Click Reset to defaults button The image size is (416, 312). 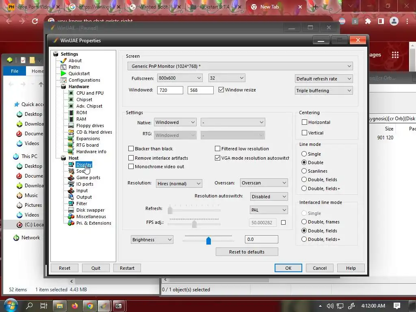[247, 252]
